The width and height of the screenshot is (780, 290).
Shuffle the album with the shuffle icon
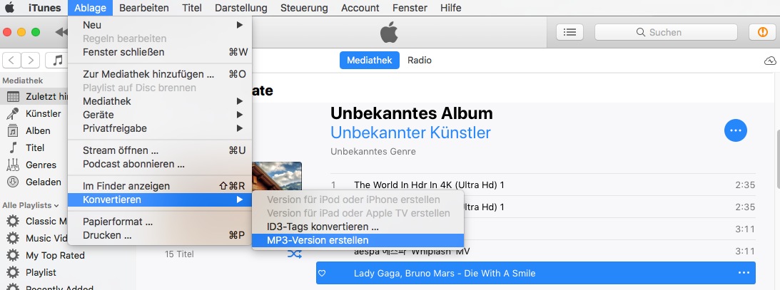[x=295, y=254]
